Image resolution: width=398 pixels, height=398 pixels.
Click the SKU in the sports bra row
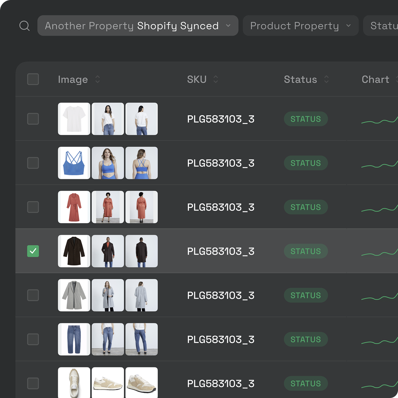point(221,163)
